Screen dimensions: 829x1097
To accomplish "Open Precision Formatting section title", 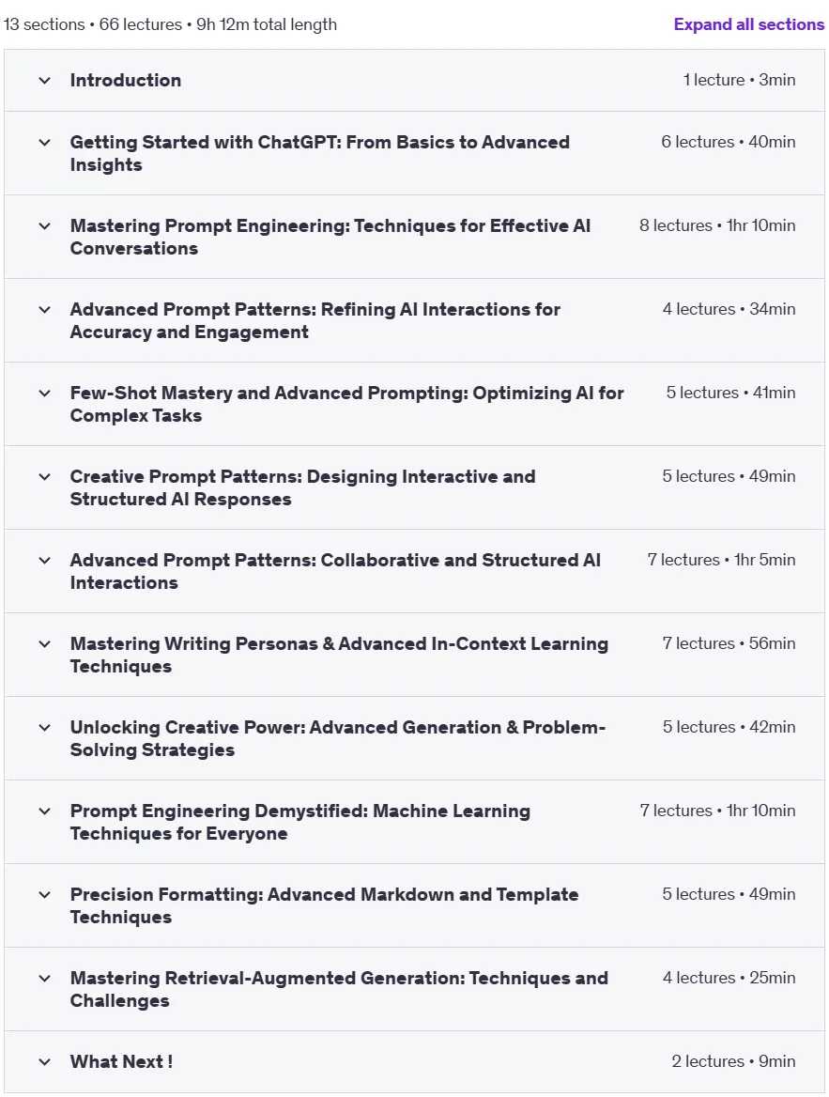I will tap(324, 906).
